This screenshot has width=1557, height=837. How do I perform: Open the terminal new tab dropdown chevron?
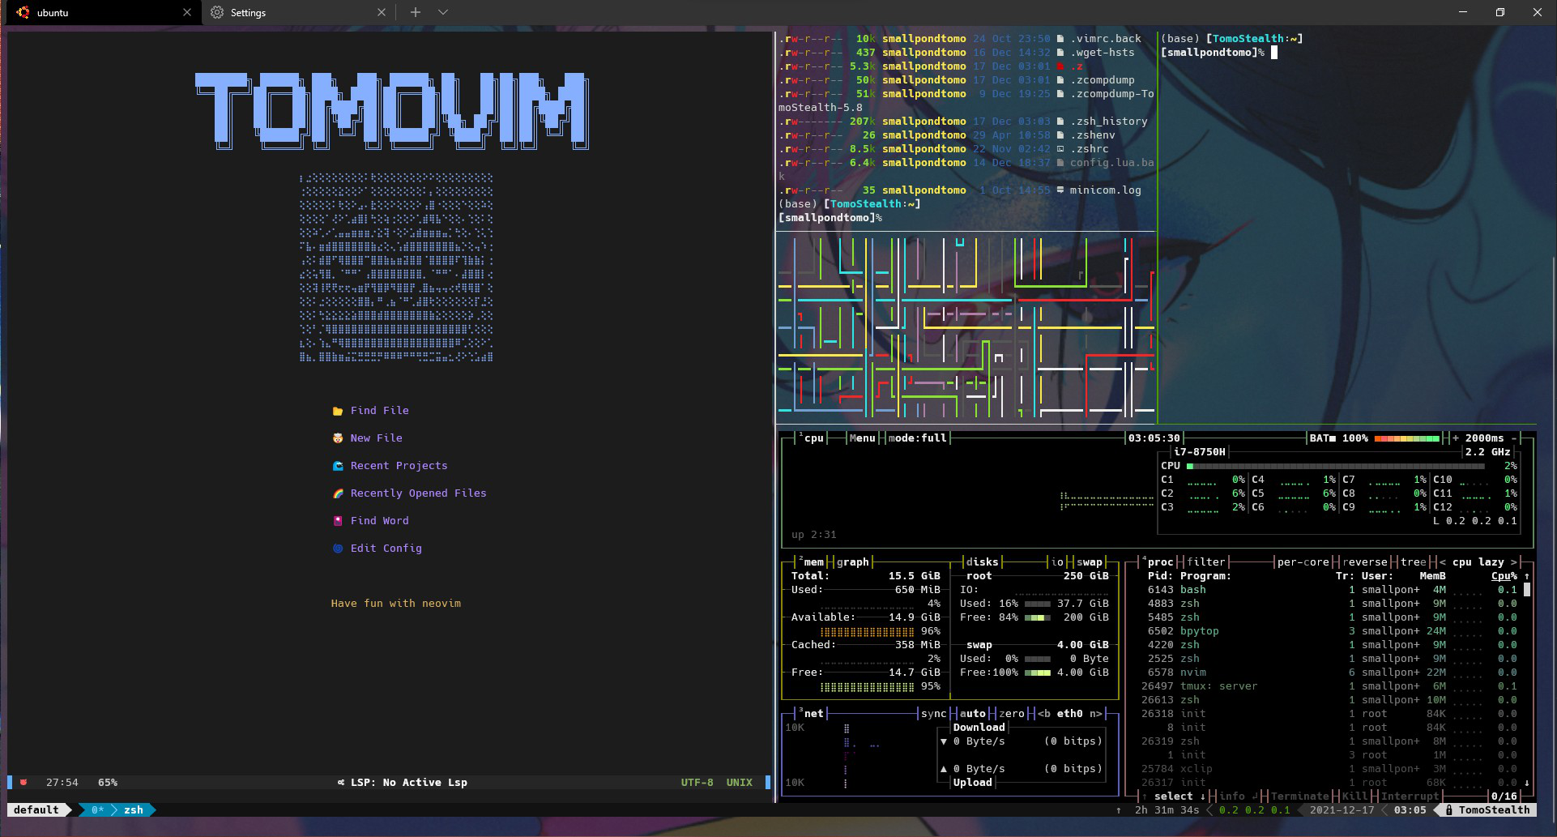443,12
